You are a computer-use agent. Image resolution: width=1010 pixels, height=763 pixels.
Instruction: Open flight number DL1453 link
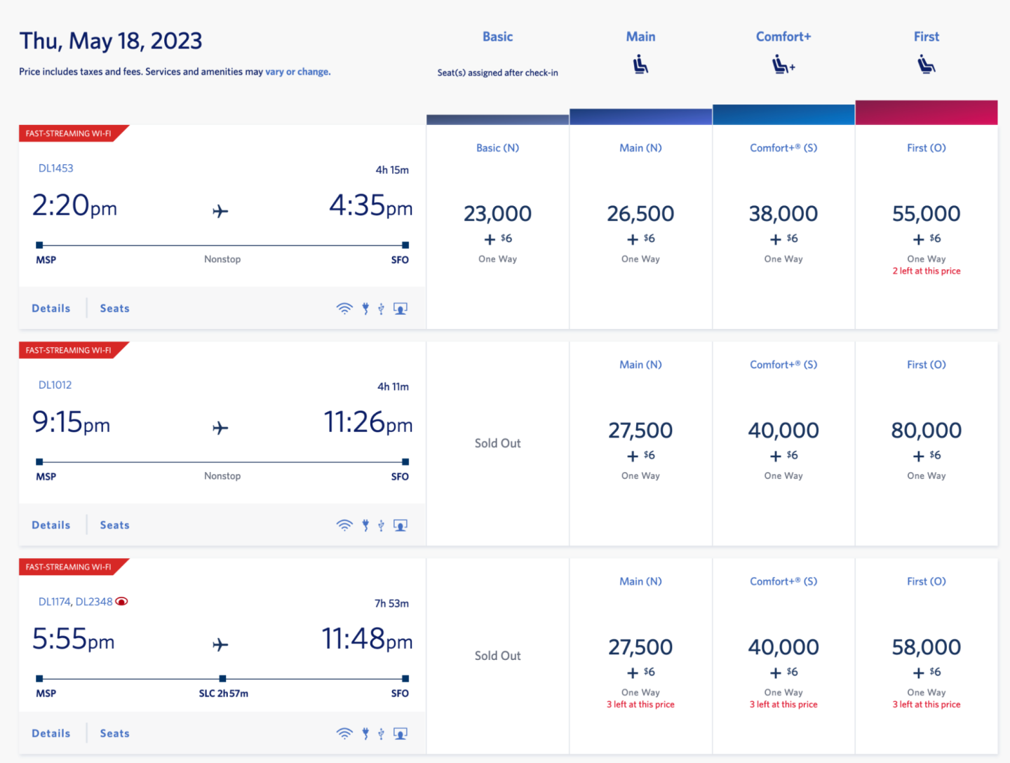(x=56, y=168)
